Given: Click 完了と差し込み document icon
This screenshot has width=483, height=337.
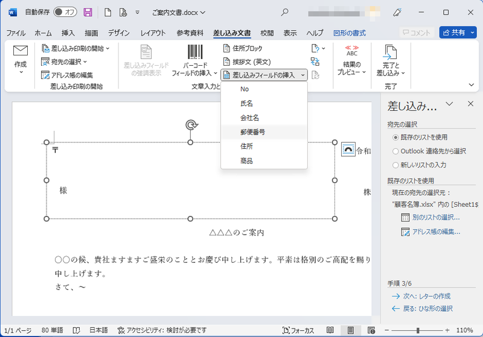Looking at the screenshot, I should [390, 52].
